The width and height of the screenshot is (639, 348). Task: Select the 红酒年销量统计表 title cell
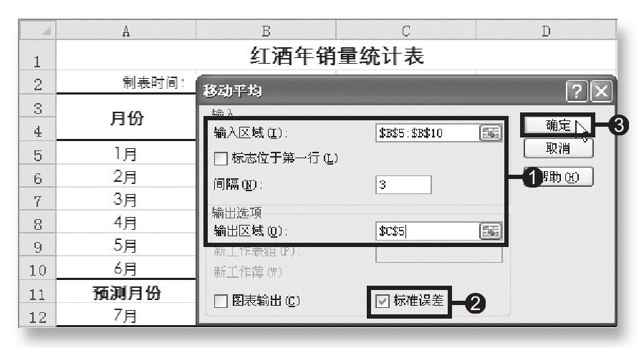coord(336,55)
